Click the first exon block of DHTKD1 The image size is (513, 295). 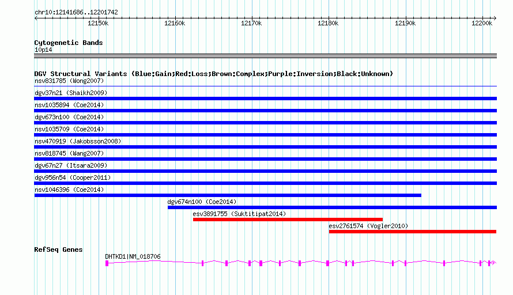107,263
